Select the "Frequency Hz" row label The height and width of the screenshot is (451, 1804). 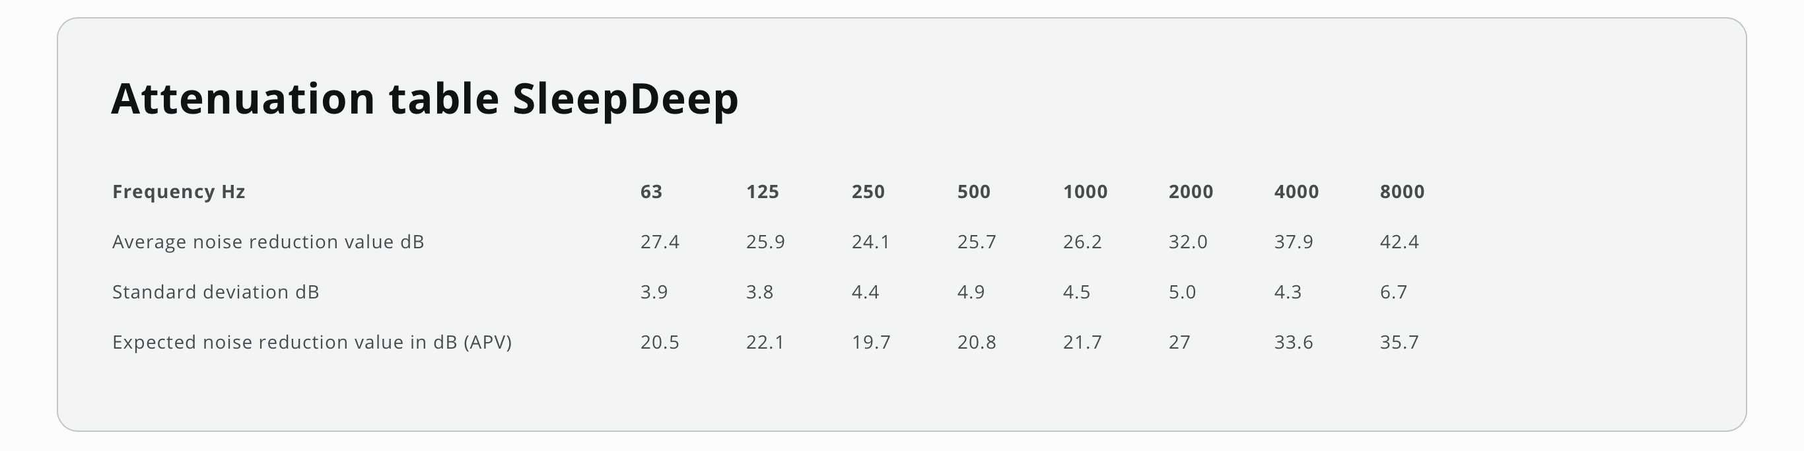pos(178,192)
